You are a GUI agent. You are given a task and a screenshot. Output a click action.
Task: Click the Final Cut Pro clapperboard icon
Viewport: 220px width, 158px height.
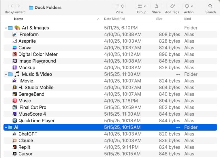click(x=15, y=107)
